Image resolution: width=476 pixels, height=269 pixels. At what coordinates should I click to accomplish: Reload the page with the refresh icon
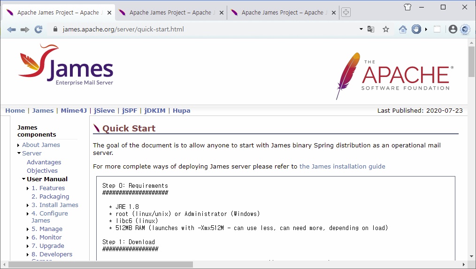tap(38, 30)
